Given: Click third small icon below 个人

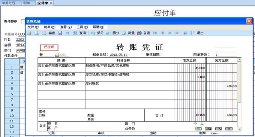Looking at the screenshot, I should [218, 129].
